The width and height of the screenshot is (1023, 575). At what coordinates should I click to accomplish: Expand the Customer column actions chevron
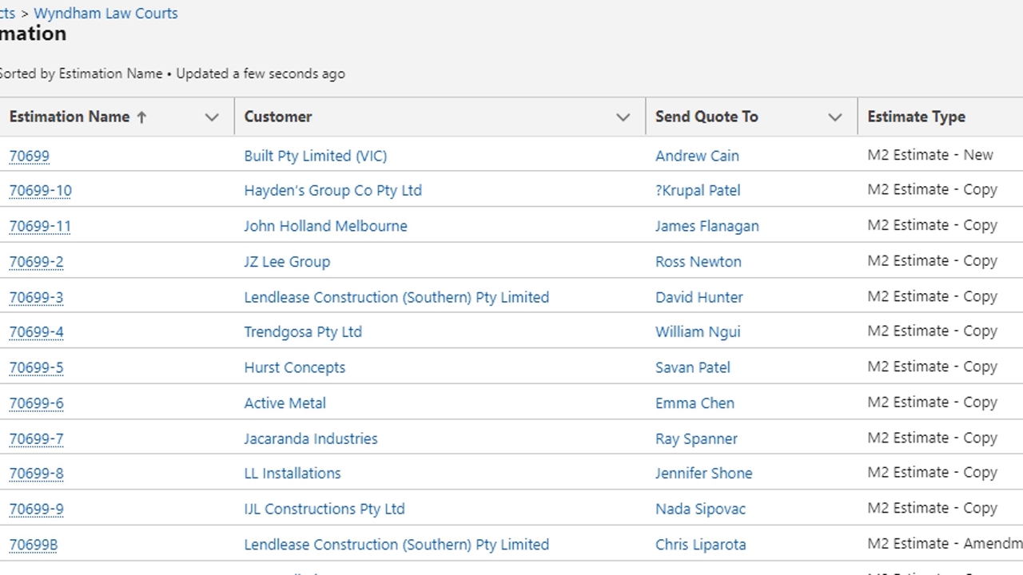[623, 117]
